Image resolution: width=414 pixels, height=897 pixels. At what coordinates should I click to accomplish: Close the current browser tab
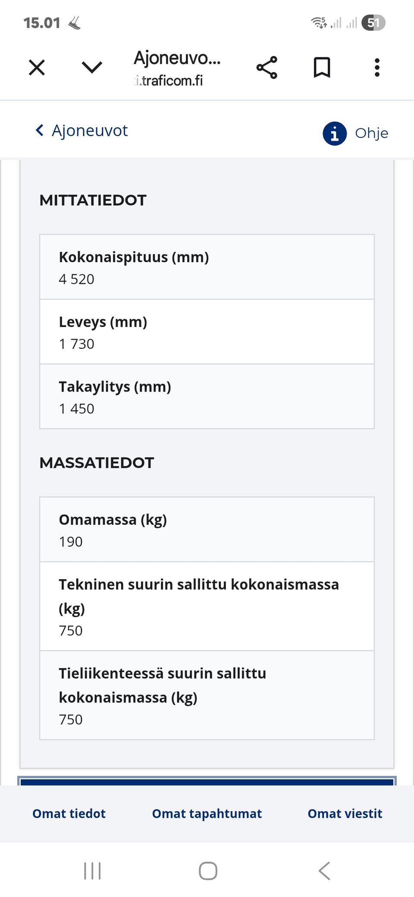click(x=37, y=67)
